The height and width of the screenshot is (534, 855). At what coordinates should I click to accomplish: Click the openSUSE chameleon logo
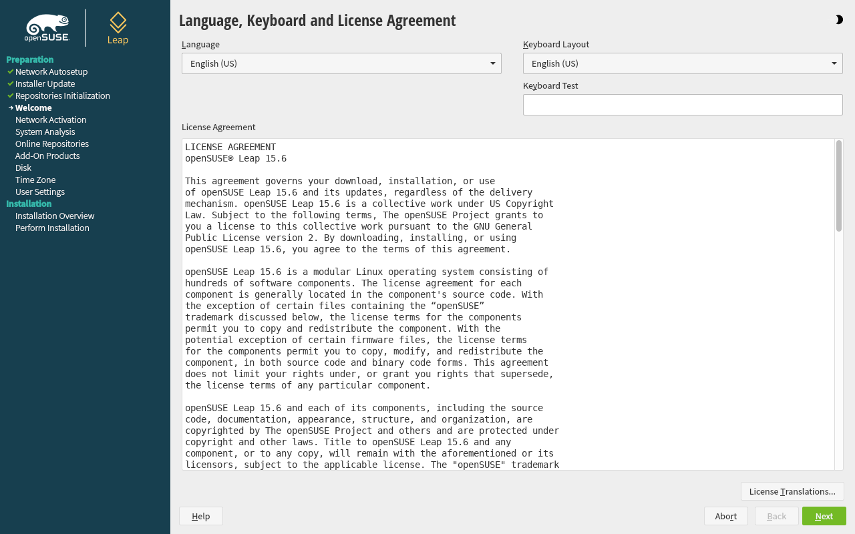click(47, 28)
